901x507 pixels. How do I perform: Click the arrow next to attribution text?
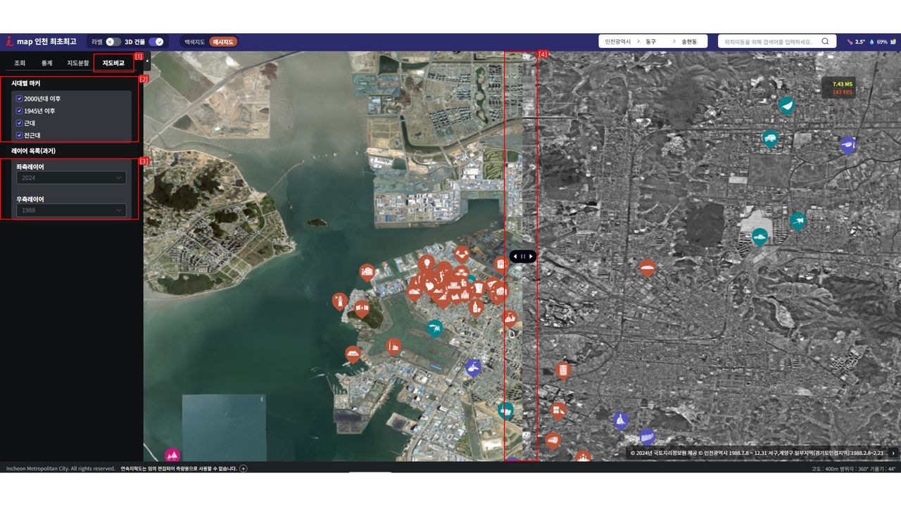pos(893,453)
